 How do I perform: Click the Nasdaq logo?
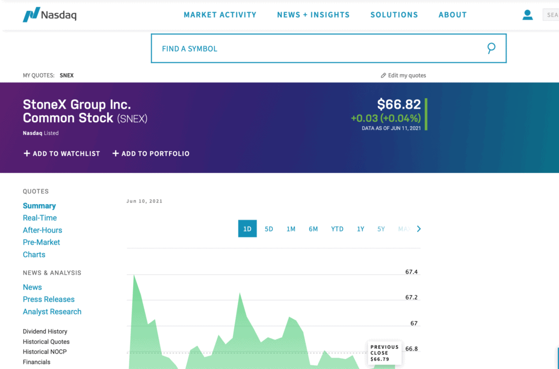50,15
